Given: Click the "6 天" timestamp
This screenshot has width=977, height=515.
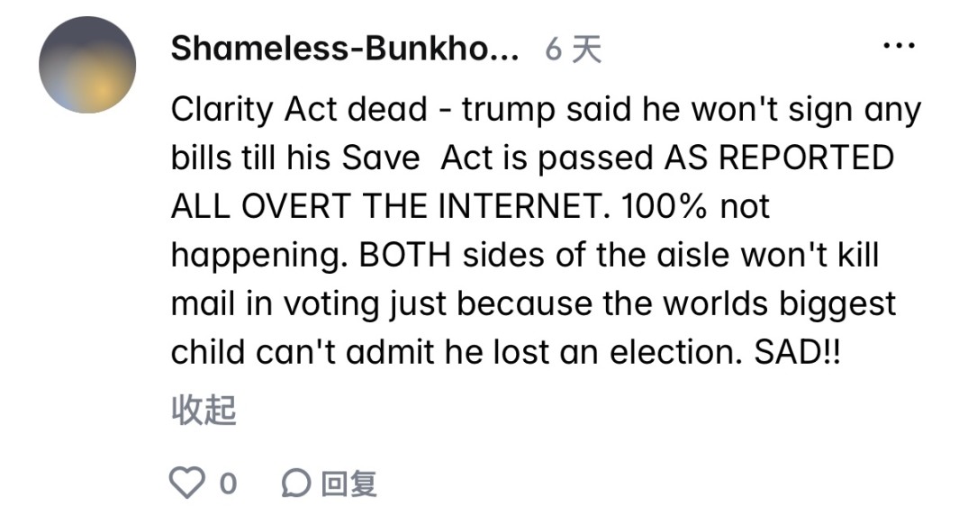Looking at the screenshot, I should tap(574, 50).
